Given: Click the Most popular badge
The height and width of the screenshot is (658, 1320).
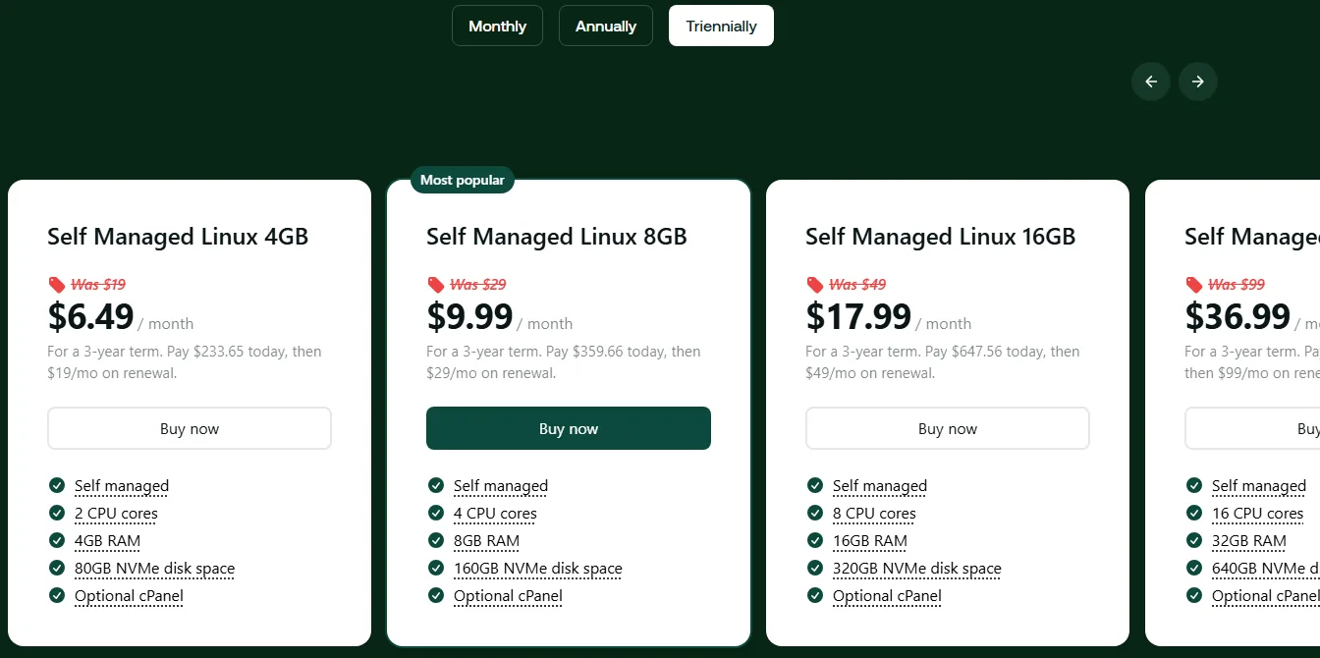Looking at the screenshot, I should [x=463, y=180].
